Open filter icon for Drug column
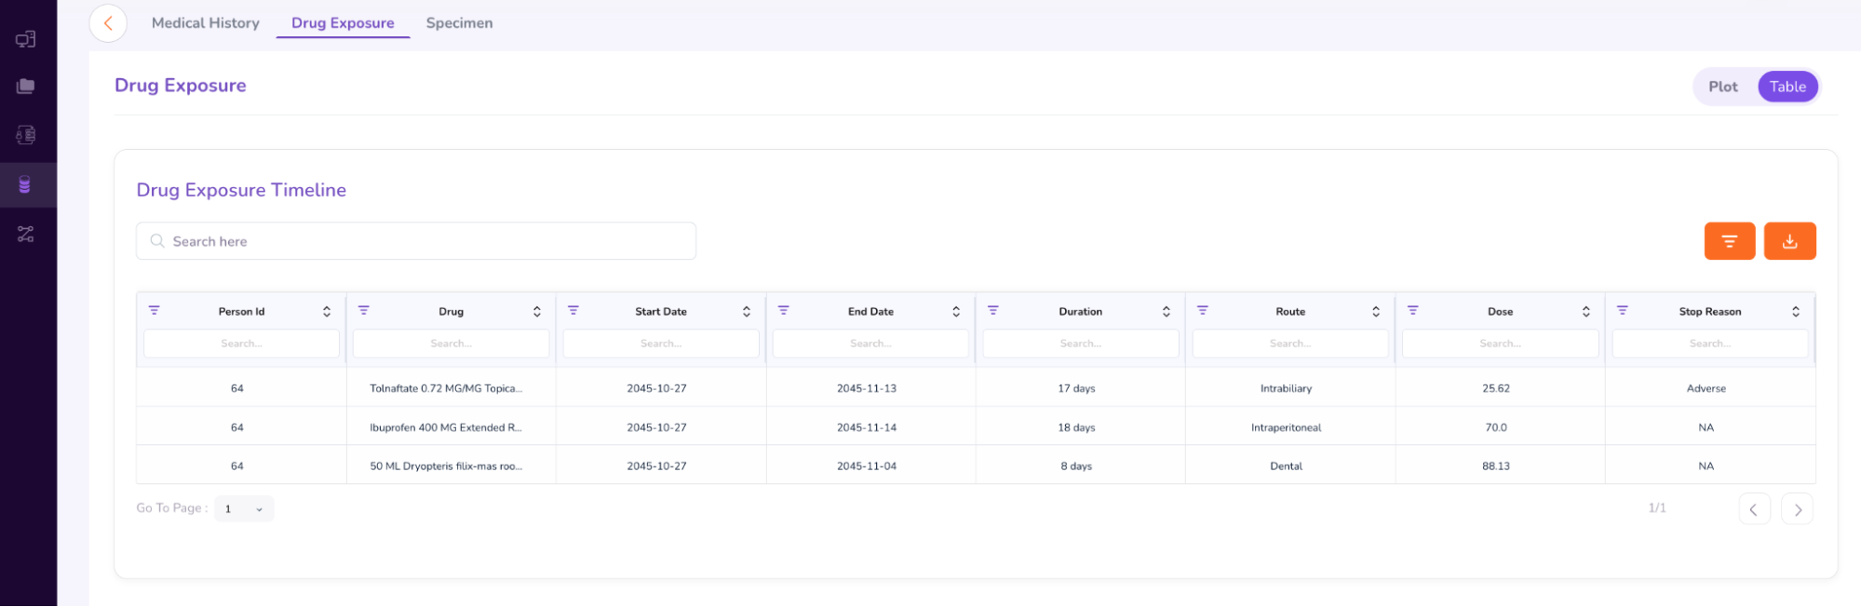The height and width of the screenshot is (607, 1861). click(364, 310)
